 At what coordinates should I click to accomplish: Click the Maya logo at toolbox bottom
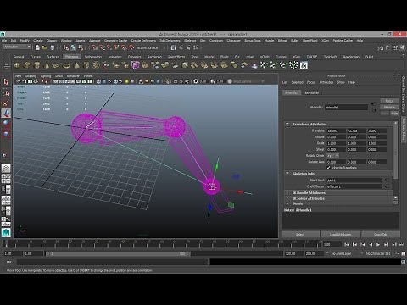pyautogui.click(x=6, y=232)
